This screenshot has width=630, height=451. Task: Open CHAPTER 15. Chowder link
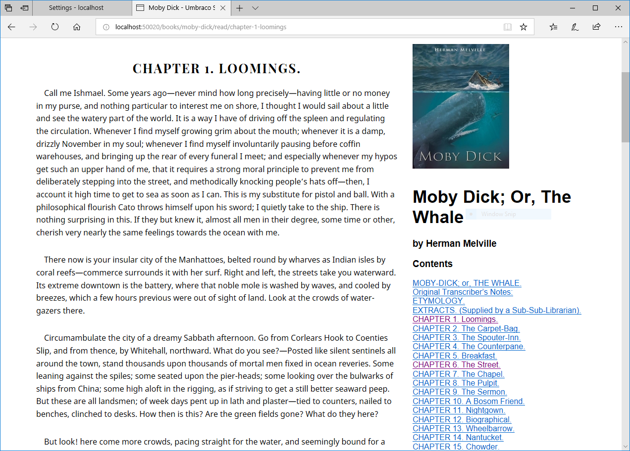pyautogui.click(x=456, y=447)
